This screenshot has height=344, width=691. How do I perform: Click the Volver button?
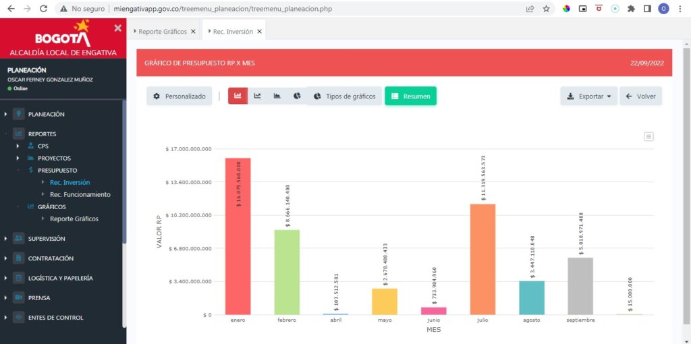tap(641, 96)
